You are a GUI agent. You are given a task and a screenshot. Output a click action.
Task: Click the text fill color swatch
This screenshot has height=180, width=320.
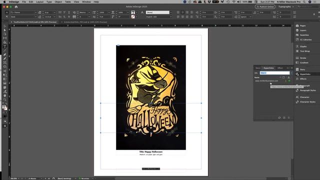coord(133,12)
